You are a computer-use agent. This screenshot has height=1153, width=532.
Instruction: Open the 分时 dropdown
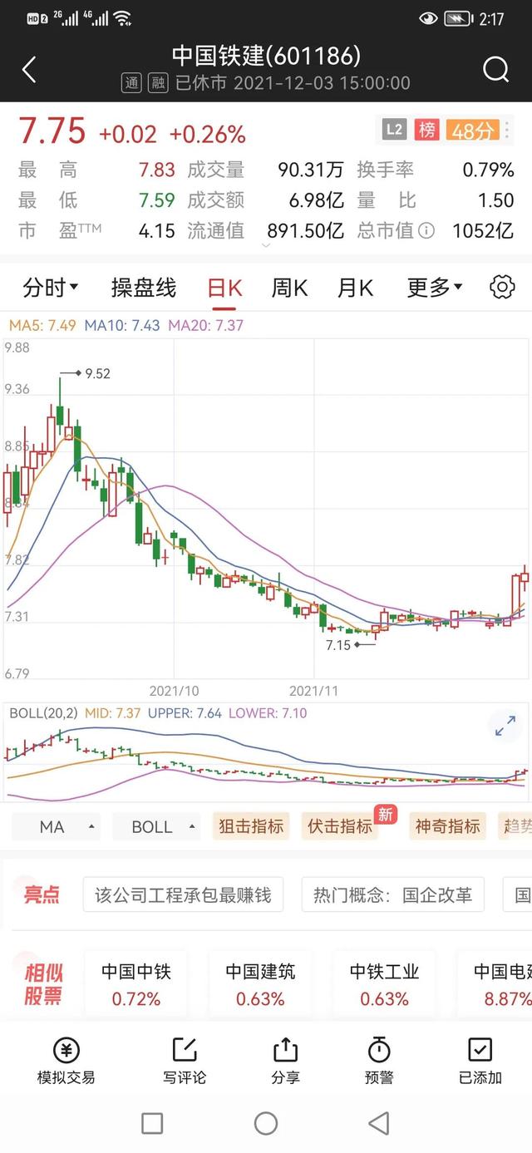pos(51,288)
